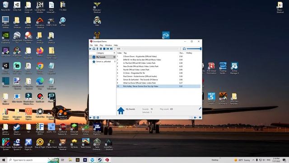This screenshot has width=289, height=163.
Task: Select the Landing Rate Monitor desktop icon
Action: [40, 7]
